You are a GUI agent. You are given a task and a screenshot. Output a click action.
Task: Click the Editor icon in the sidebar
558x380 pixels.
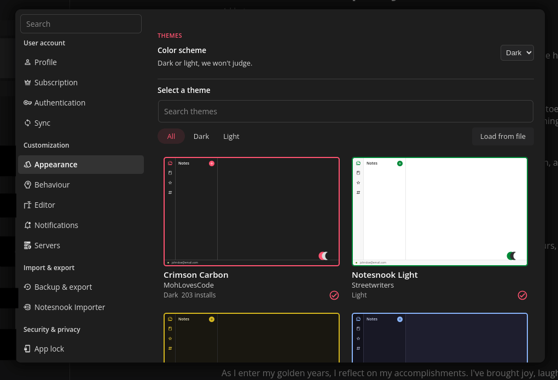tap(27, 205)
